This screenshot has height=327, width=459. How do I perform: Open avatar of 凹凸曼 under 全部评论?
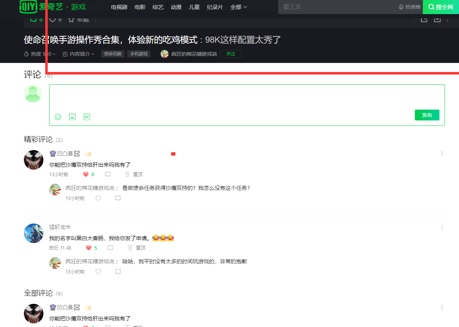pos(34,314)
